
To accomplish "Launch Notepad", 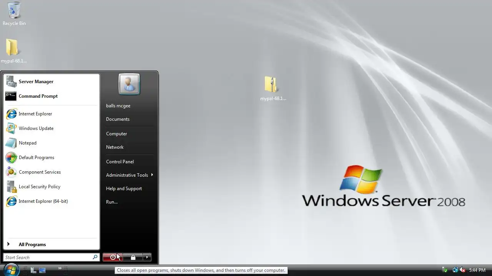I will click(x=52, y=143).
